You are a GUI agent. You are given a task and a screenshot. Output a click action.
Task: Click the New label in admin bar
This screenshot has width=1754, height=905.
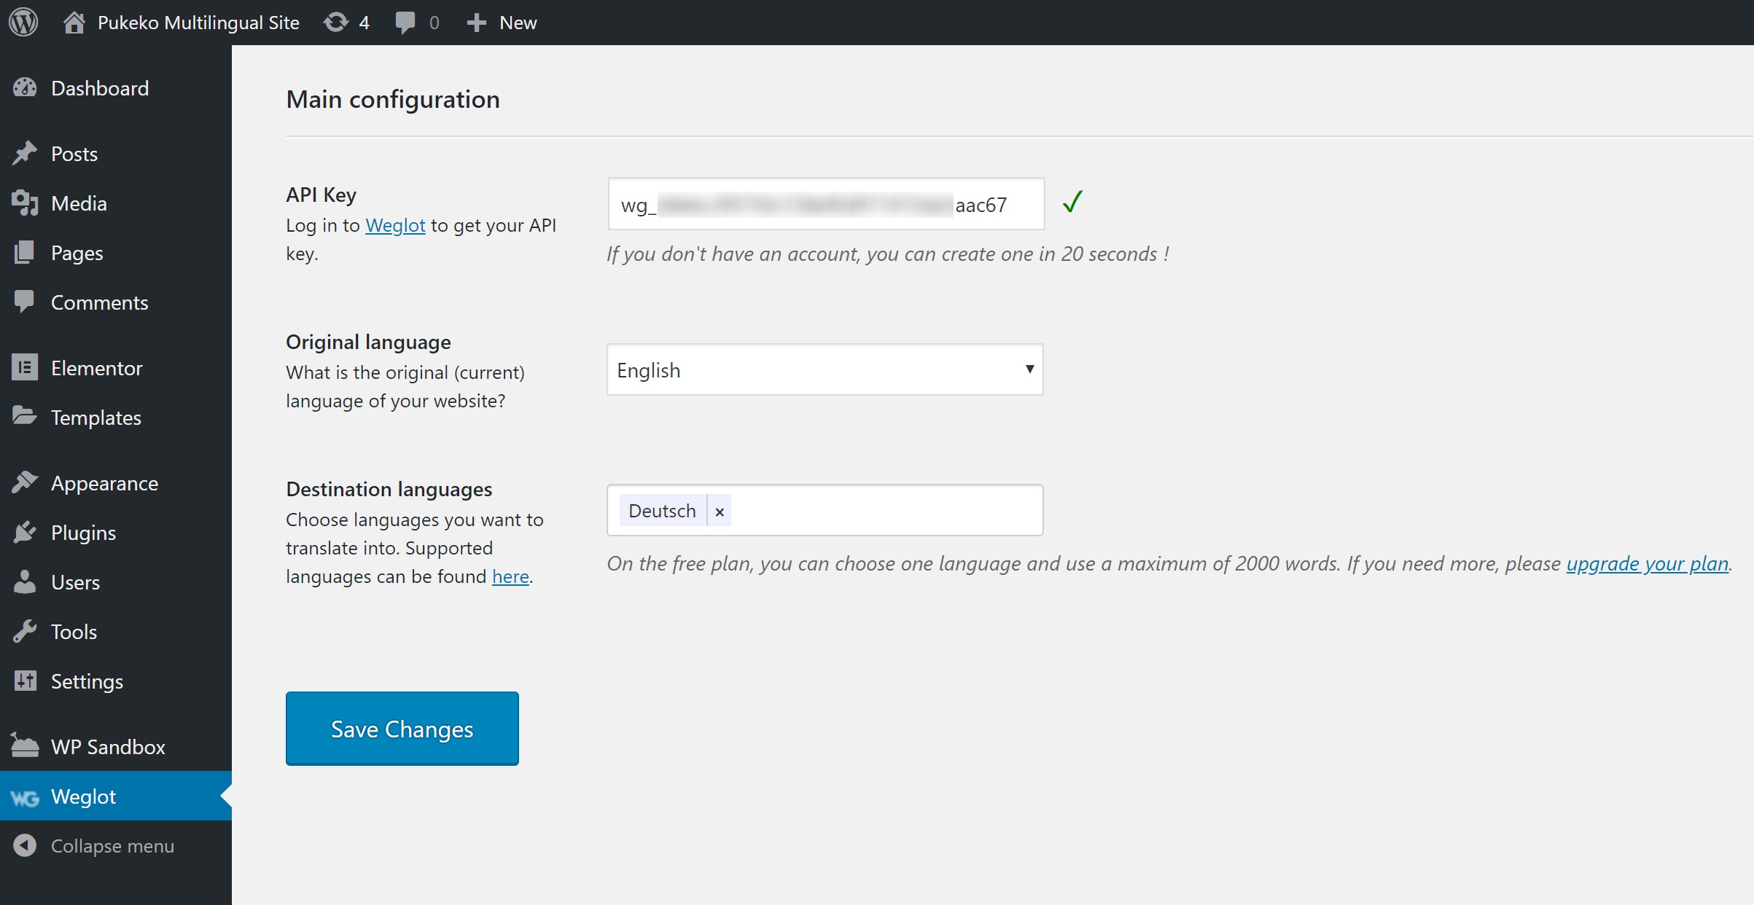point(518,23)
